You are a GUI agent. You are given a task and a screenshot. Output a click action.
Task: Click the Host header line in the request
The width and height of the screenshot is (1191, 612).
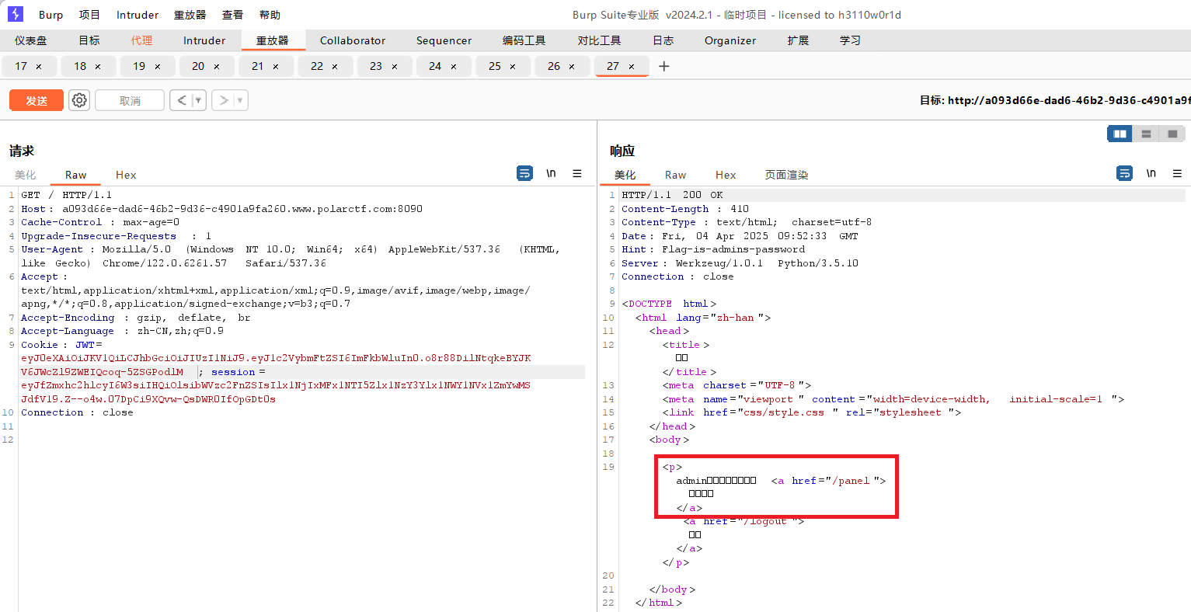click(222, 209)
